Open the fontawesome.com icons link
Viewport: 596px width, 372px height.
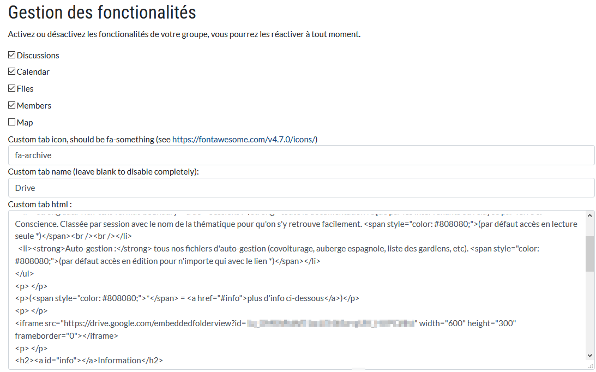(x=244, y=140)
